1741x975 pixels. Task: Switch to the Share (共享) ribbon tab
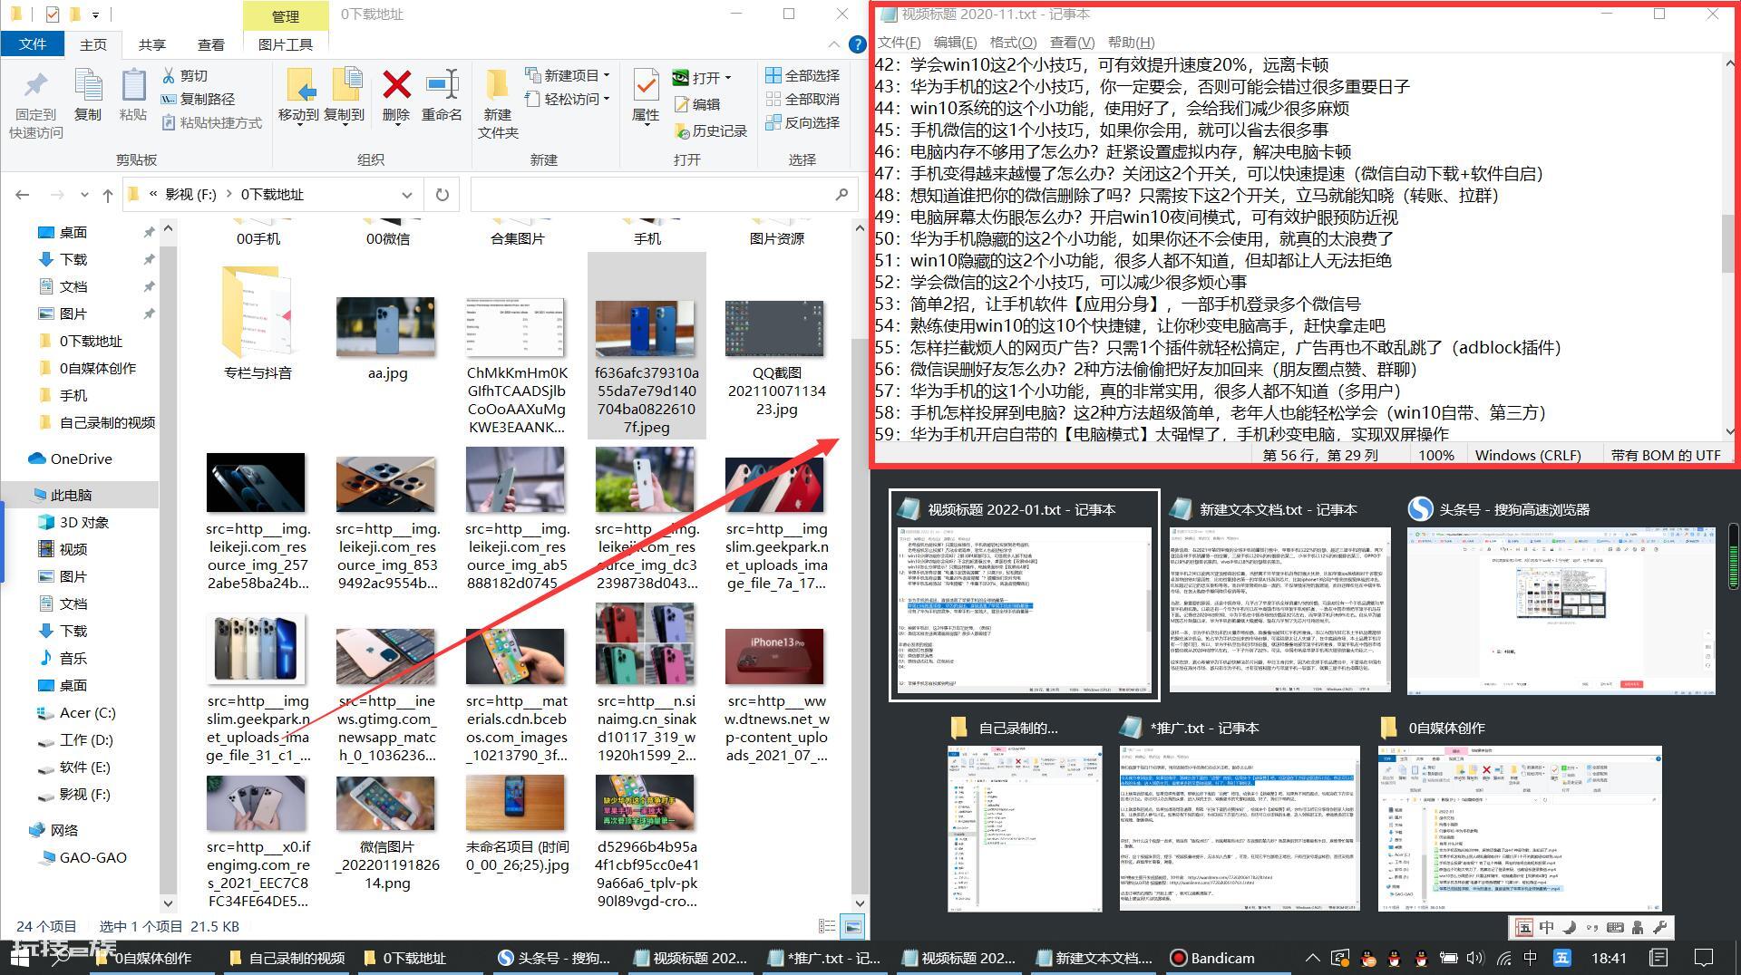(x=152, y=44)
